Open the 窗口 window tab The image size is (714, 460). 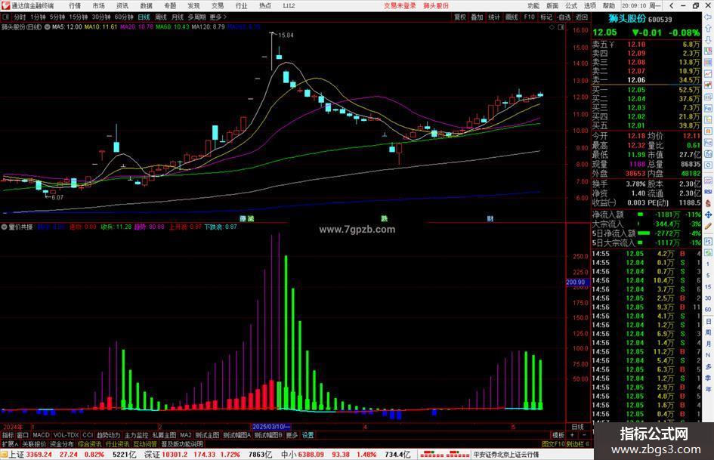pos(23,435)
